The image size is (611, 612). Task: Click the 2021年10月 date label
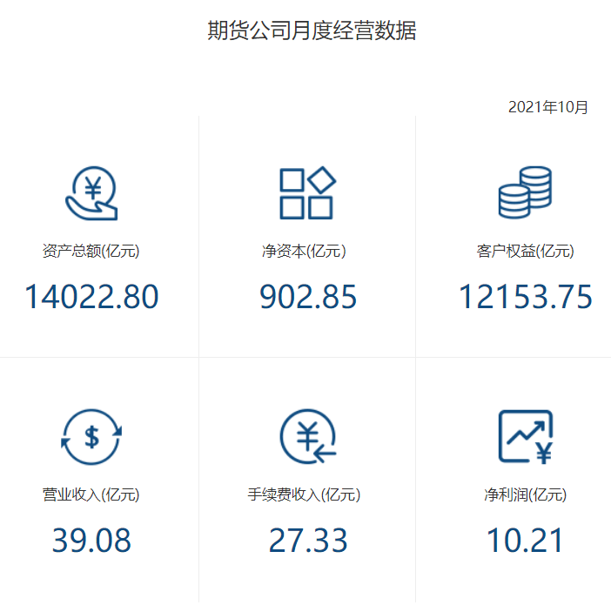pos(547,107)
